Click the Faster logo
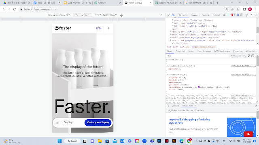Image resolution: width=259 pixels, height=145 pixels. click(63, 28)
